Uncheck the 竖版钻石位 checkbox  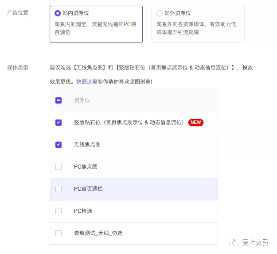point(59,123)
